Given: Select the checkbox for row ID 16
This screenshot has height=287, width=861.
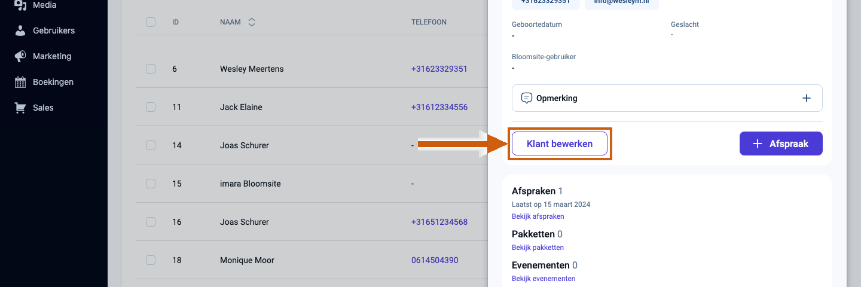Looking at the screenshot, I should (151, 222).
